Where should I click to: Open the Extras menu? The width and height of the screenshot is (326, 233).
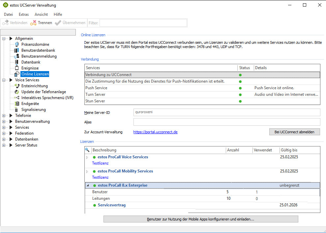pos(24,14)
